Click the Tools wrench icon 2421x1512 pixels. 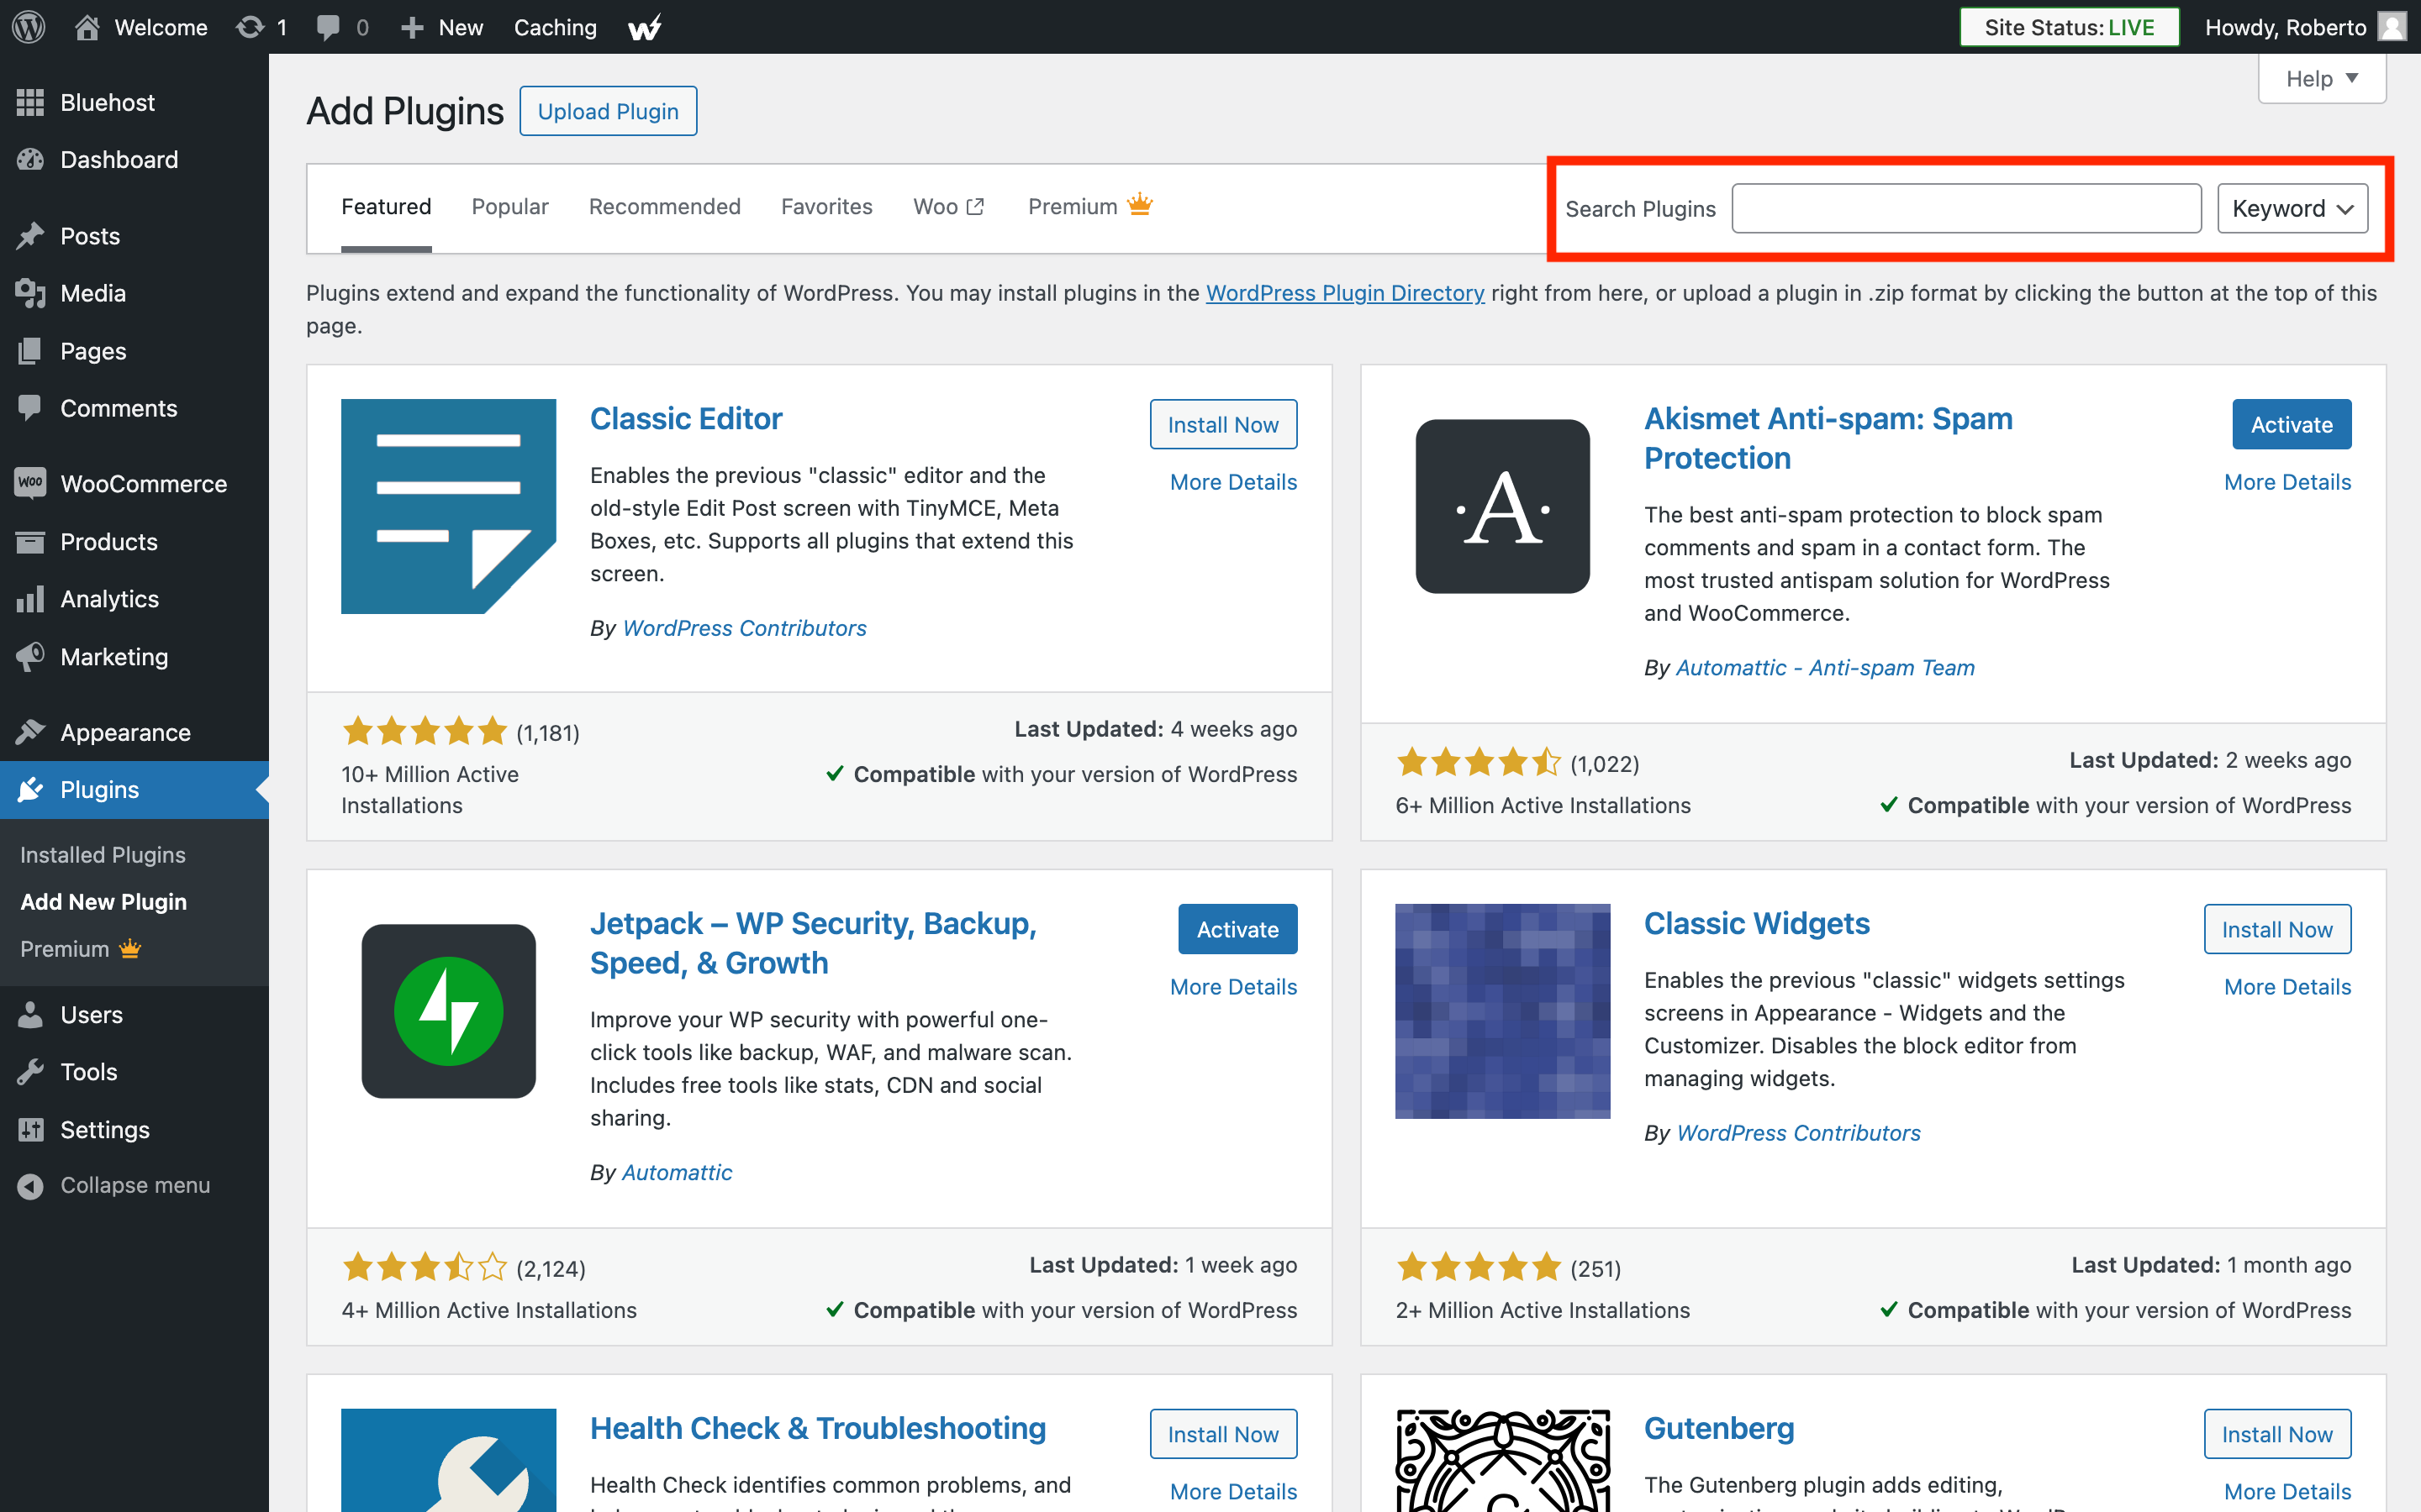(30, 1071)
